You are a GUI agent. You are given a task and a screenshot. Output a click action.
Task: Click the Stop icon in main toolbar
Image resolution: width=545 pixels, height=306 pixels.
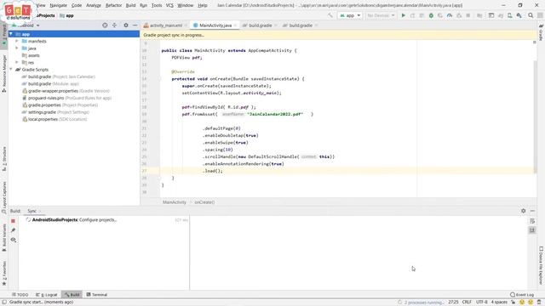click(468, 15)
